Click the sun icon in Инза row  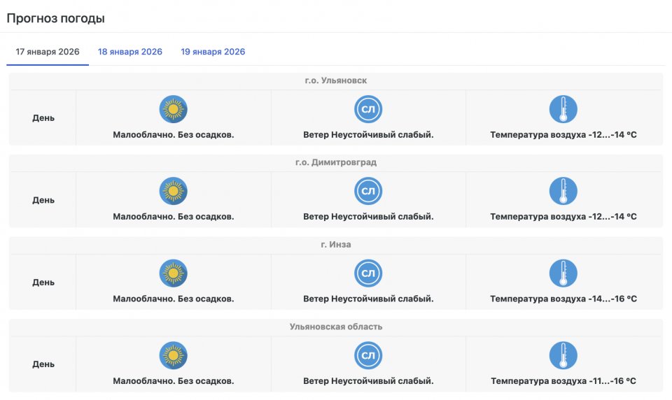pyautogui.click(x=174, y=273)
